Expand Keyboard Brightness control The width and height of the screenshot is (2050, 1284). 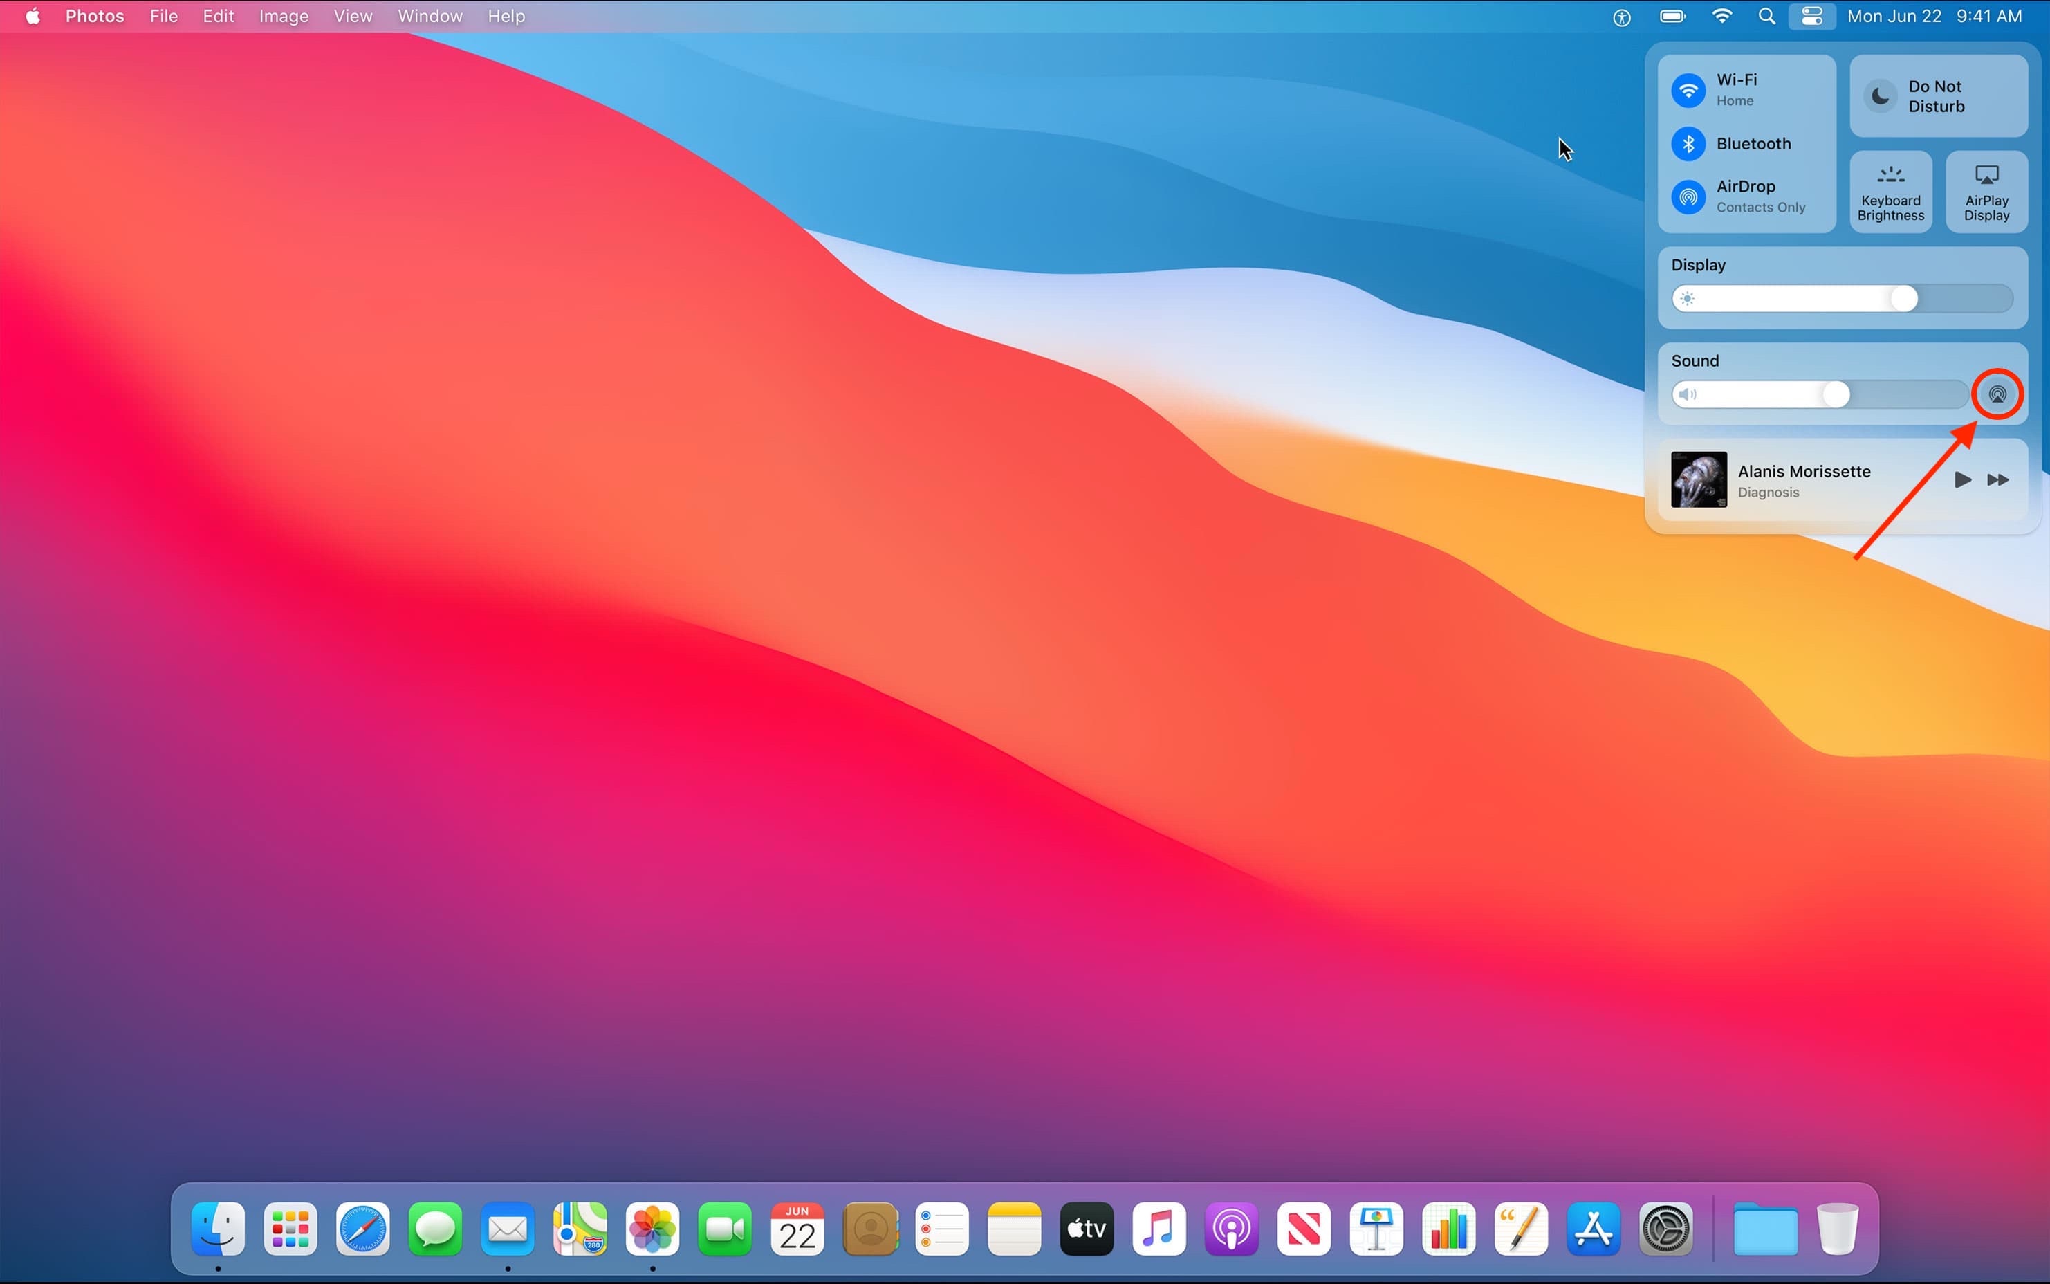(x=1890, y=192)
